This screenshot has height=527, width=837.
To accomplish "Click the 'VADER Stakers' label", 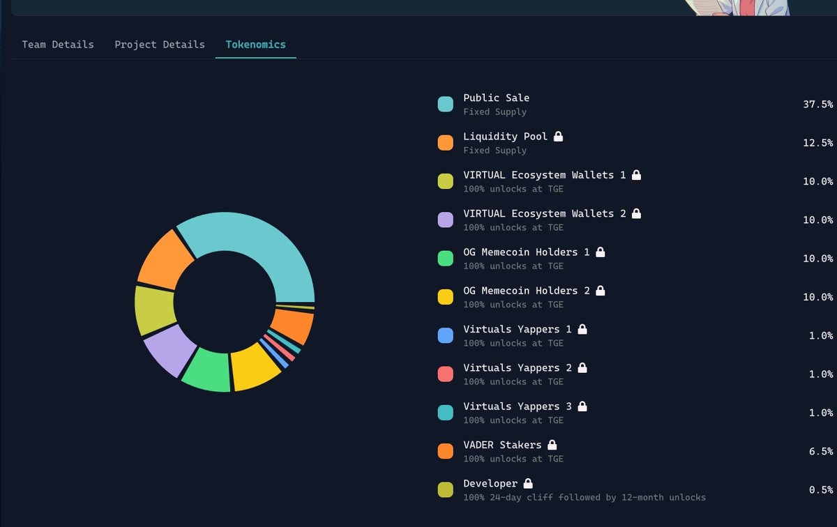I will [502, 445].
